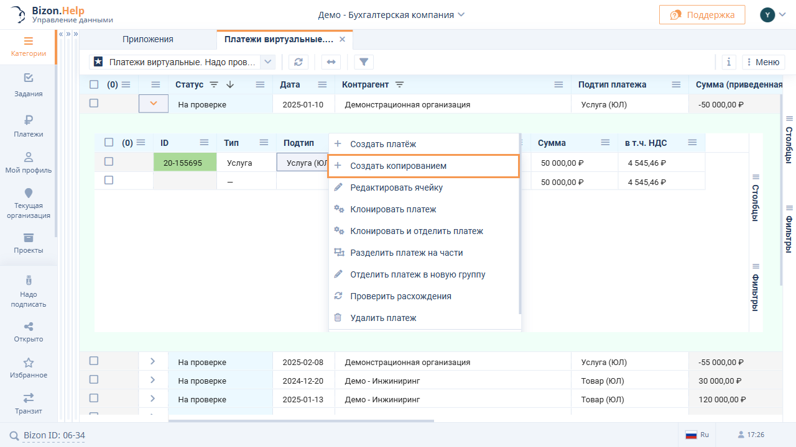Switch to the Приложения tab
The image size is (796, 447).
148,39
